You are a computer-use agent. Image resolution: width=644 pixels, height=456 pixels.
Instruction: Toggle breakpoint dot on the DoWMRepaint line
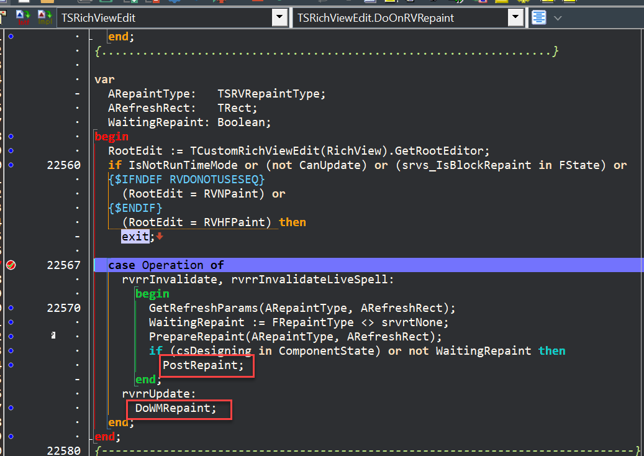pyautogui.click(x=11, y=408)
